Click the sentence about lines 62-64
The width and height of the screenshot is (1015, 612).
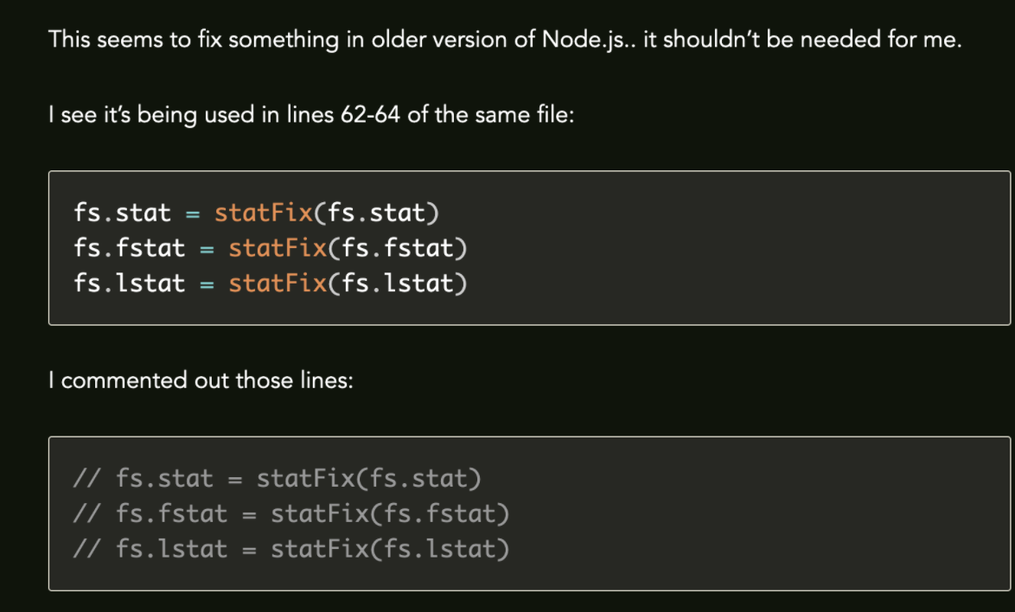point(311,115)
